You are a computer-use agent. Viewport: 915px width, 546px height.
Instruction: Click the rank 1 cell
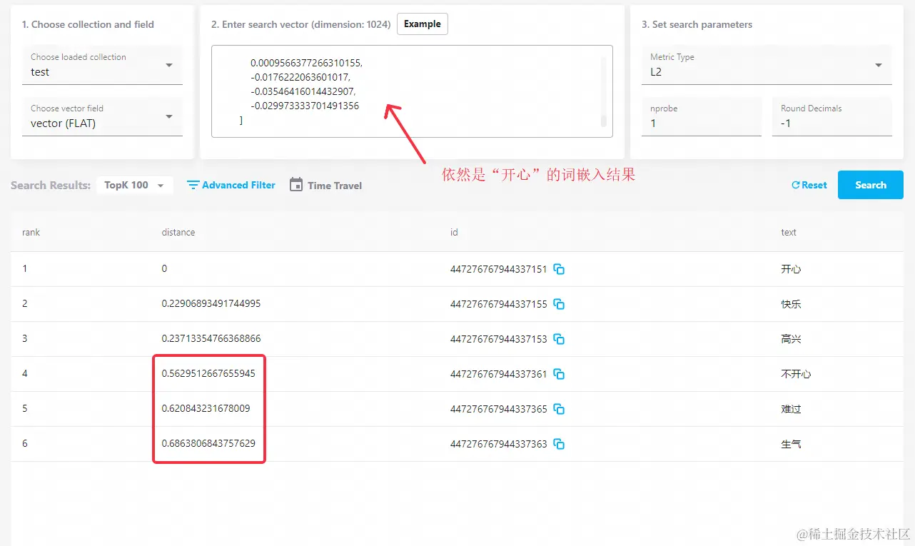24,268
